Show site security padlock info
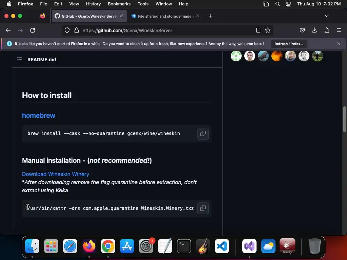The image size is (347, 260). click(77, 30)
